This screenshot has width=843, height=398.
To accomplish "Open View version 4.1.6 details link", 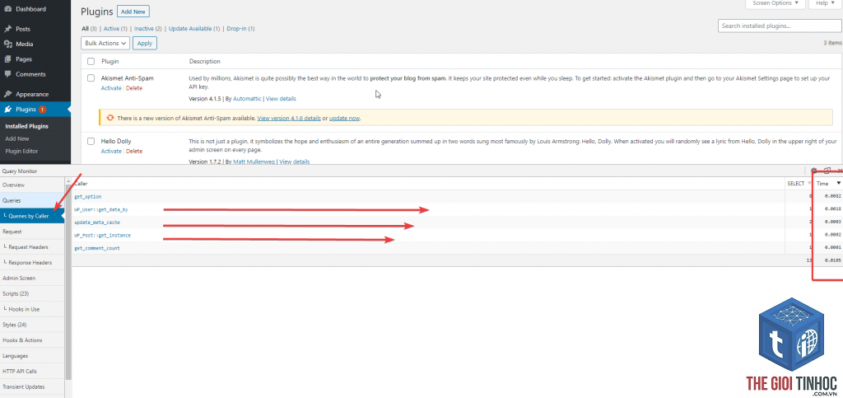I will [x=289, y=118].
